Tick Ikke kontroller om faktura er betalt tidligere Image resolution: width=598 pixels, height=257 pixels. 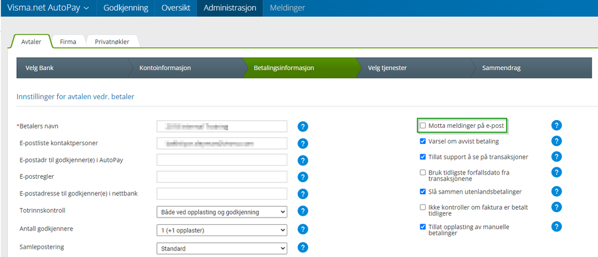point(423,207)
